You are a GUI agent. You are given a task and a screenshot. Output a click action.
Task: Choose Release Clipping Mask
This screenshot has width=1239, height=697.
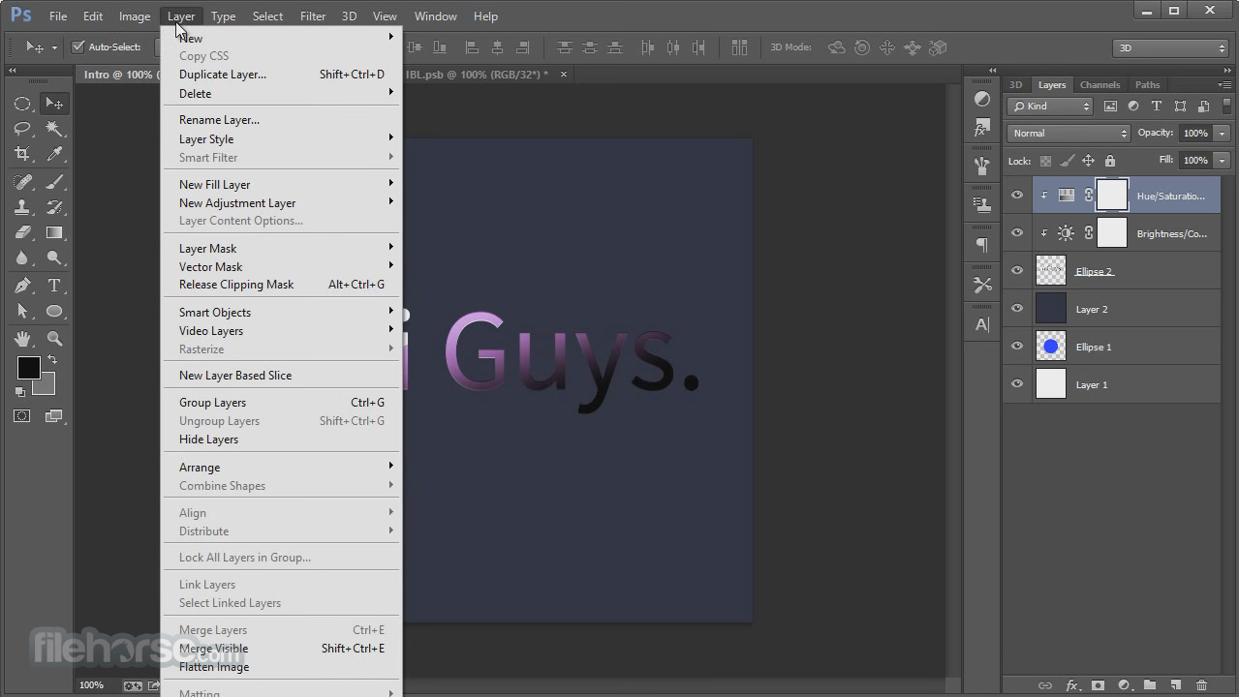pyautogui.click(x=281, y=285)
